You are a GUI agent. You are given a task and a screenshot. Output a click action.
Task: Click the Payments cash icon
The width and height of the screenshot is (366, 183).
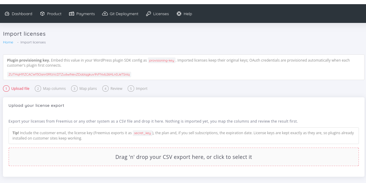71,14
